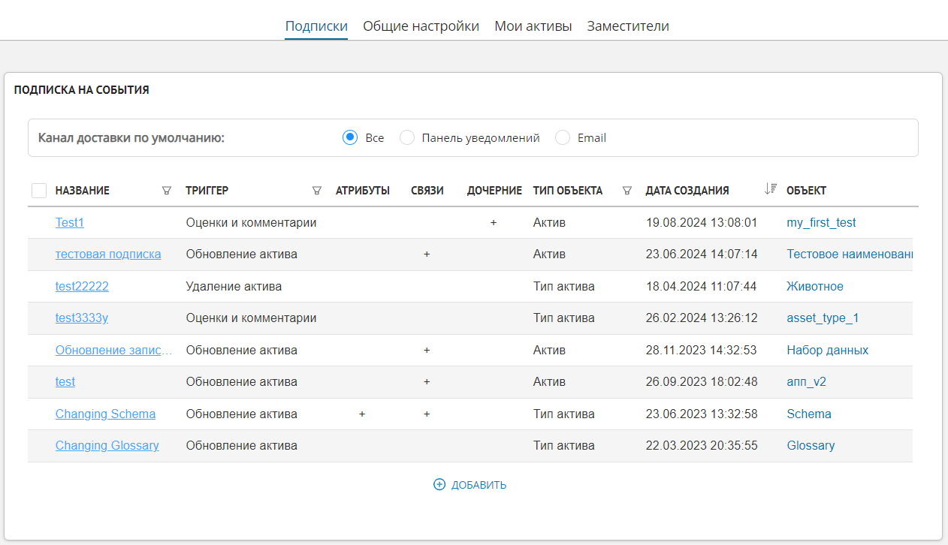Select the Все delivery channel radio button
The height and width of the screenshot is (545, 948).
(x=349, y=137)
